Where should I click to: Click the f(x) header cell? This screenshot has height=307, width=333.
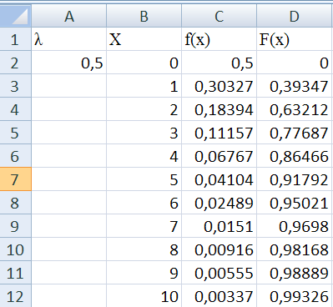219,39
